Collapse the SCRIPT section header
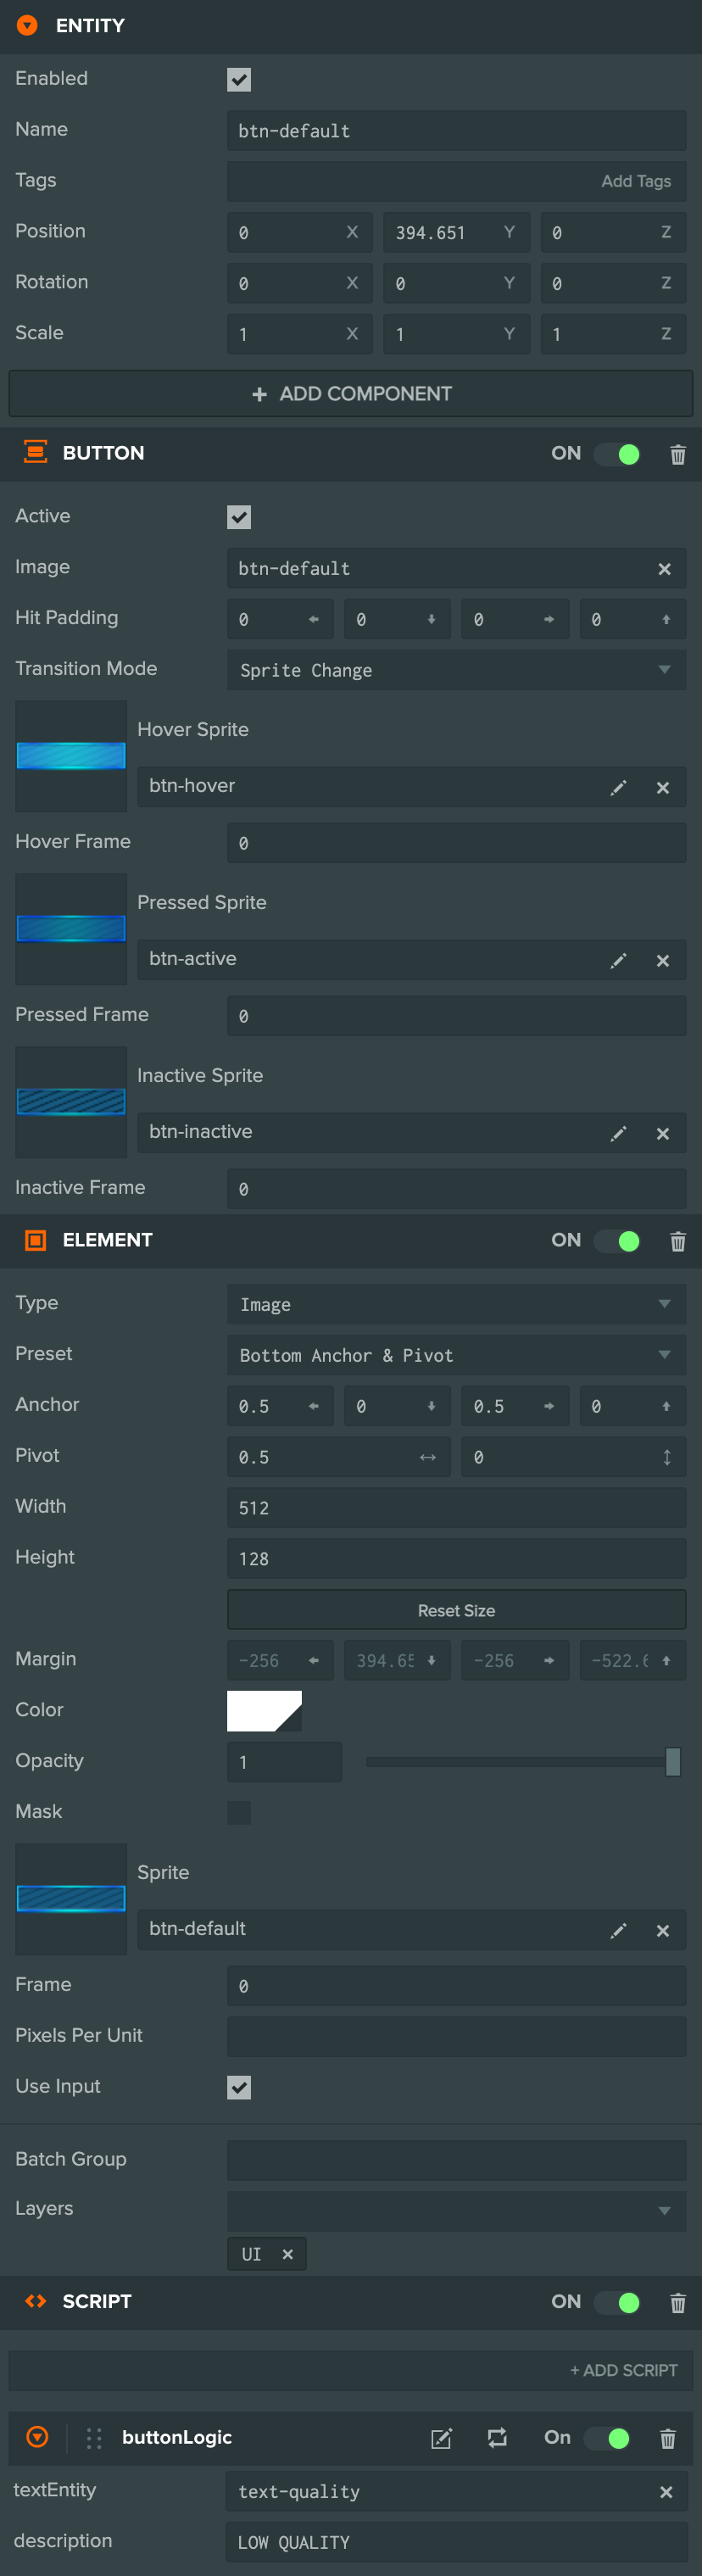 click(36, 2301)
